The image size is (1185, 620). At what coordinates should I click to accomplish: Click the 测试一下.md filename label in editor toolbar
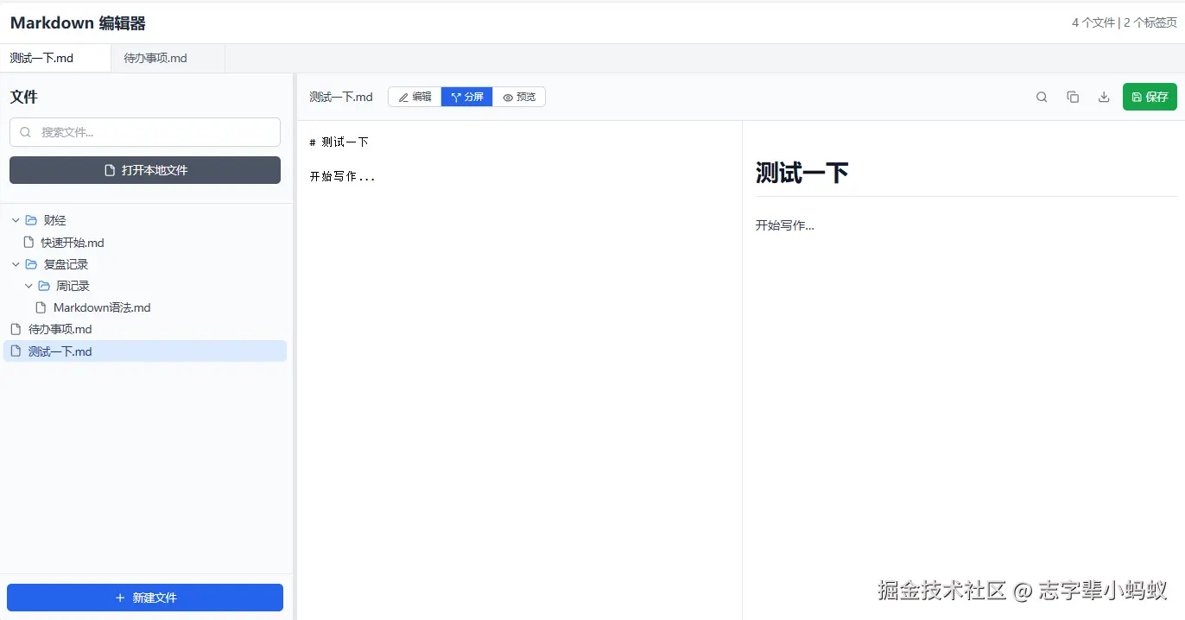pos(341,97)
